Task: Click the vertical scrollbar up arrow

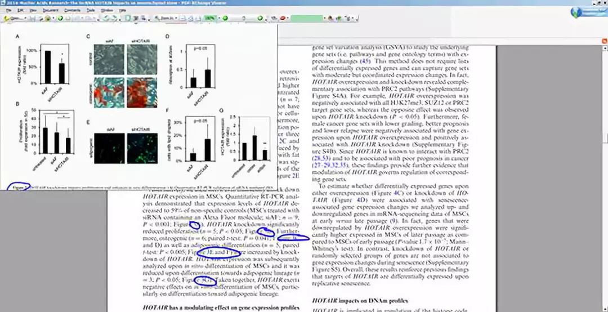Action: tap(605, 48)
